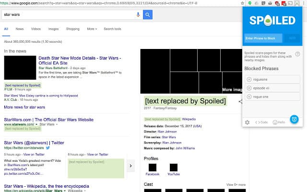
Task: Open the Code link in Spoiled footer
Action: coord(261,122)
